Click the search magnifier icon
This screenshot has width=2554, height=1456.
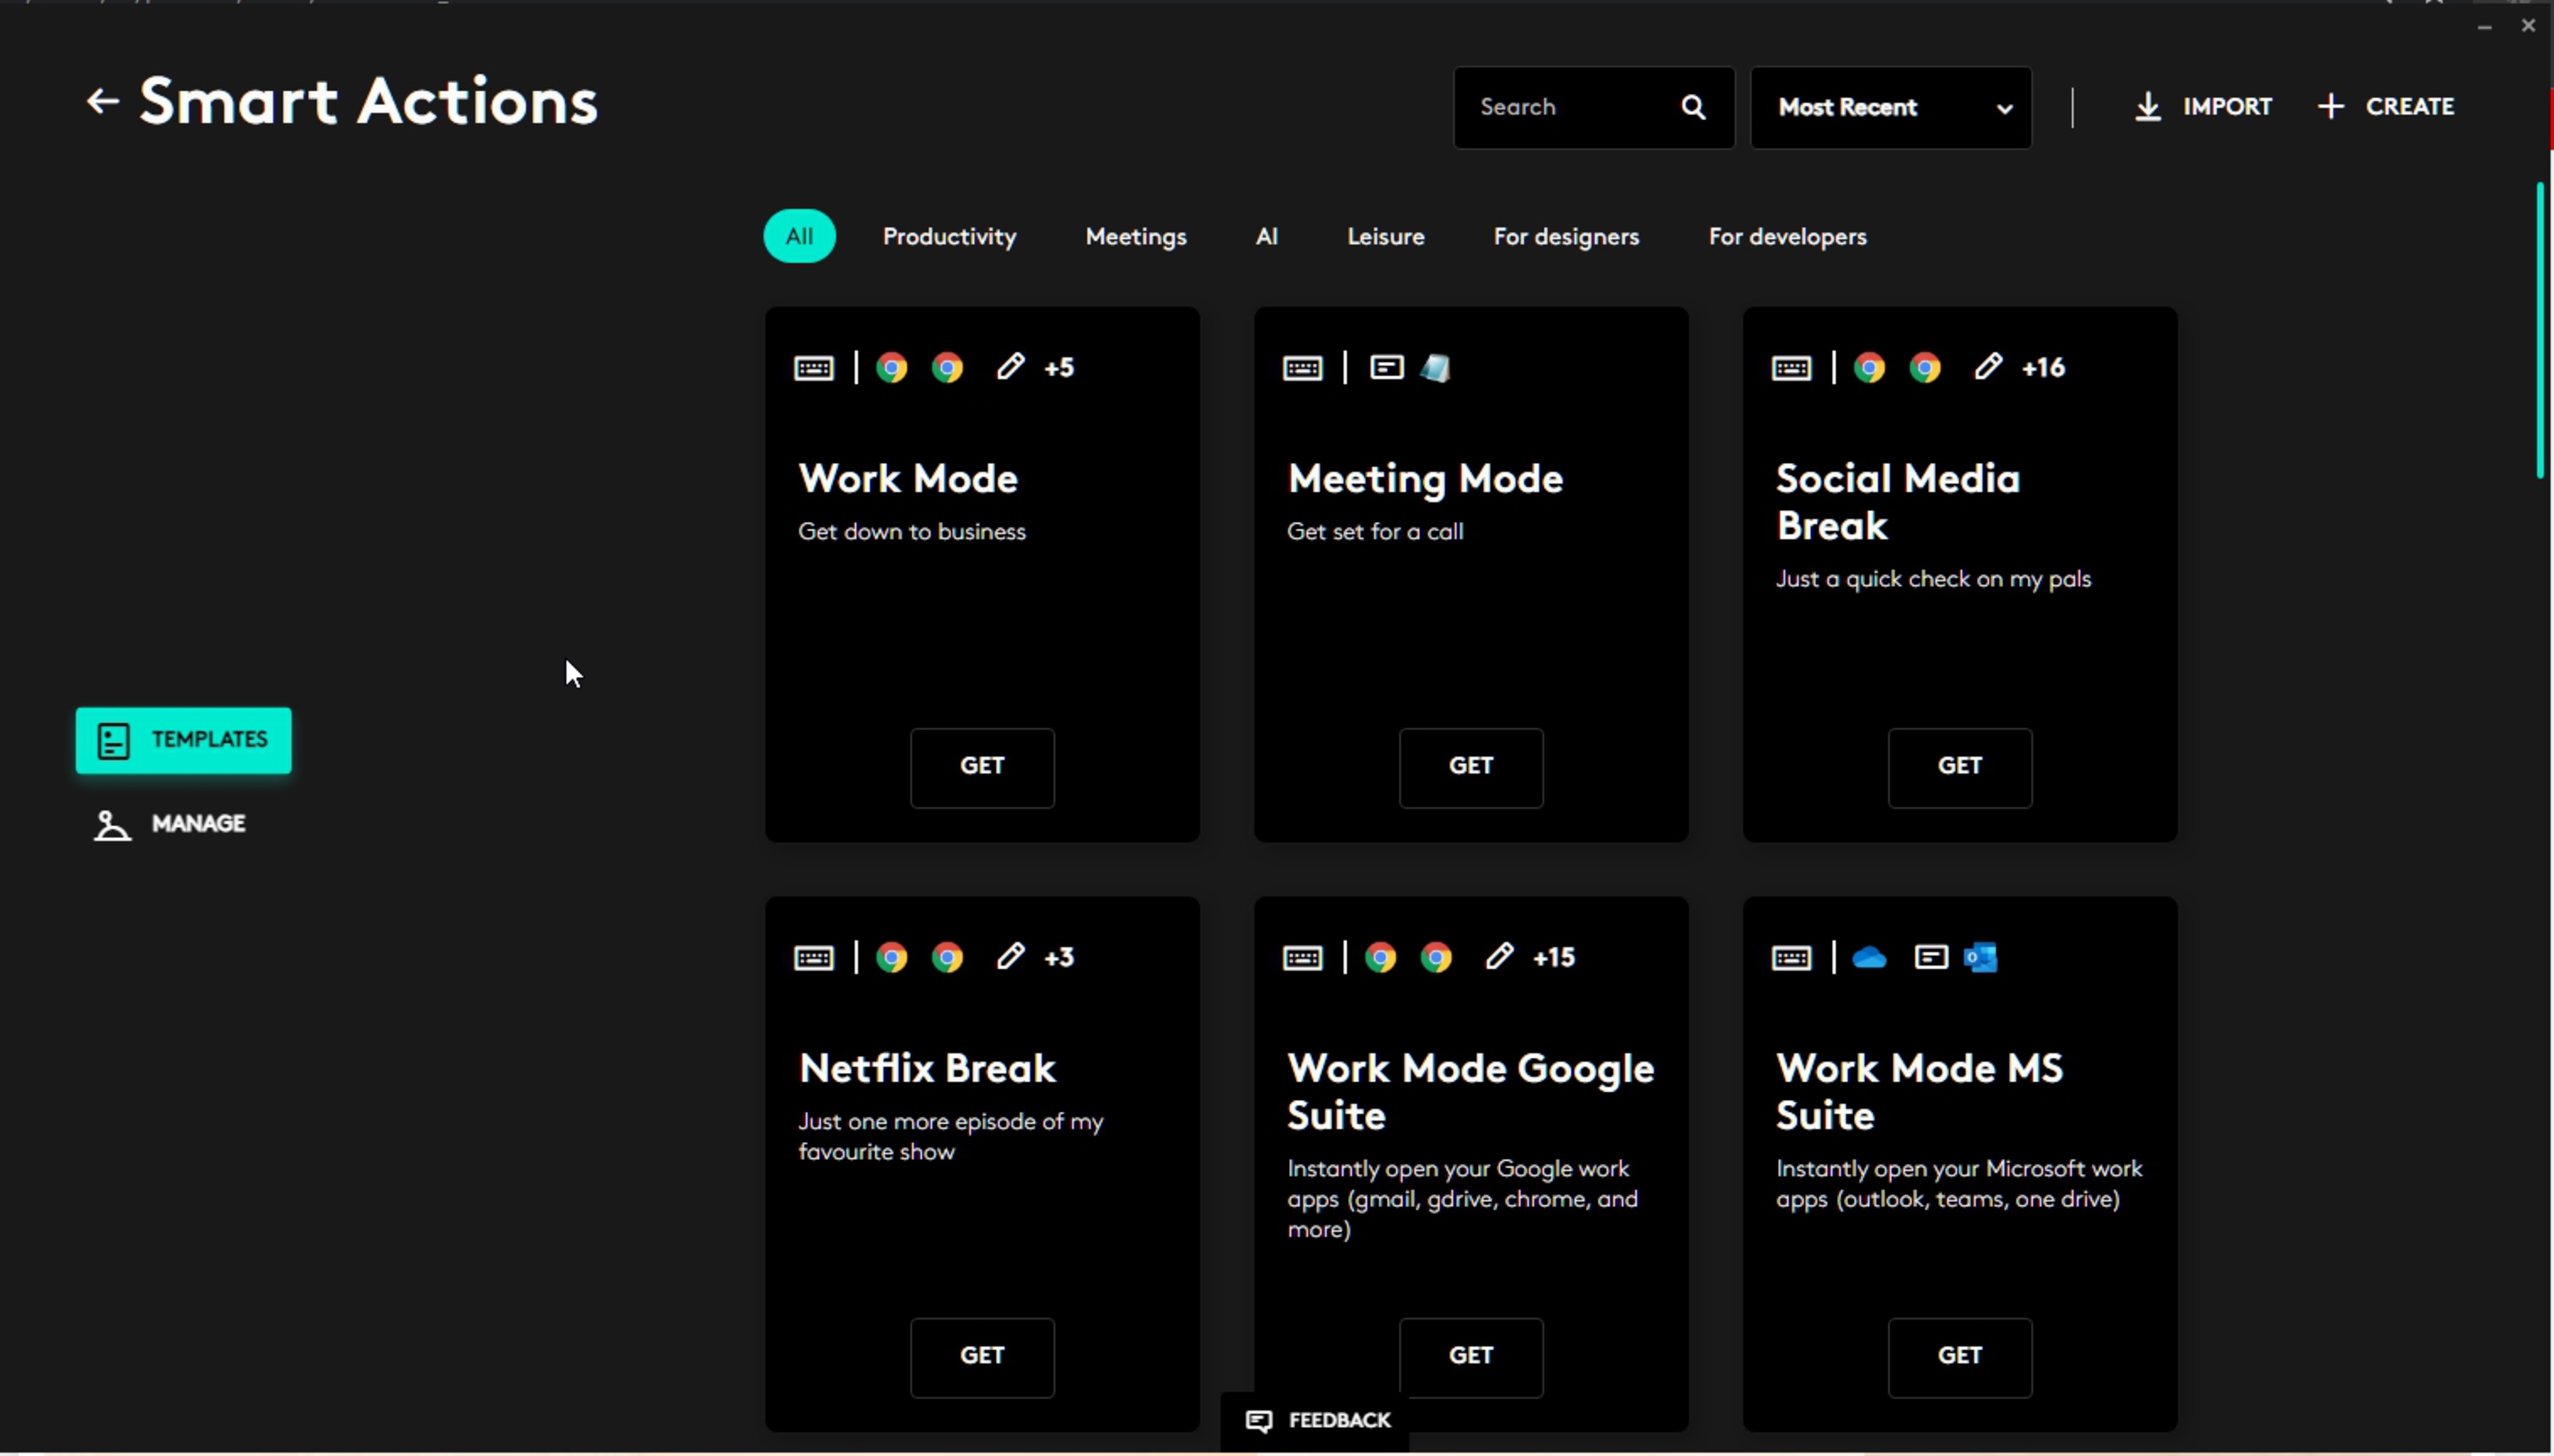tap(1693, 108)
